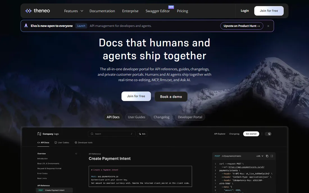Click the Elva rocket icon in banner
This screenshot has width=309, height=193.
click(26, 26)
